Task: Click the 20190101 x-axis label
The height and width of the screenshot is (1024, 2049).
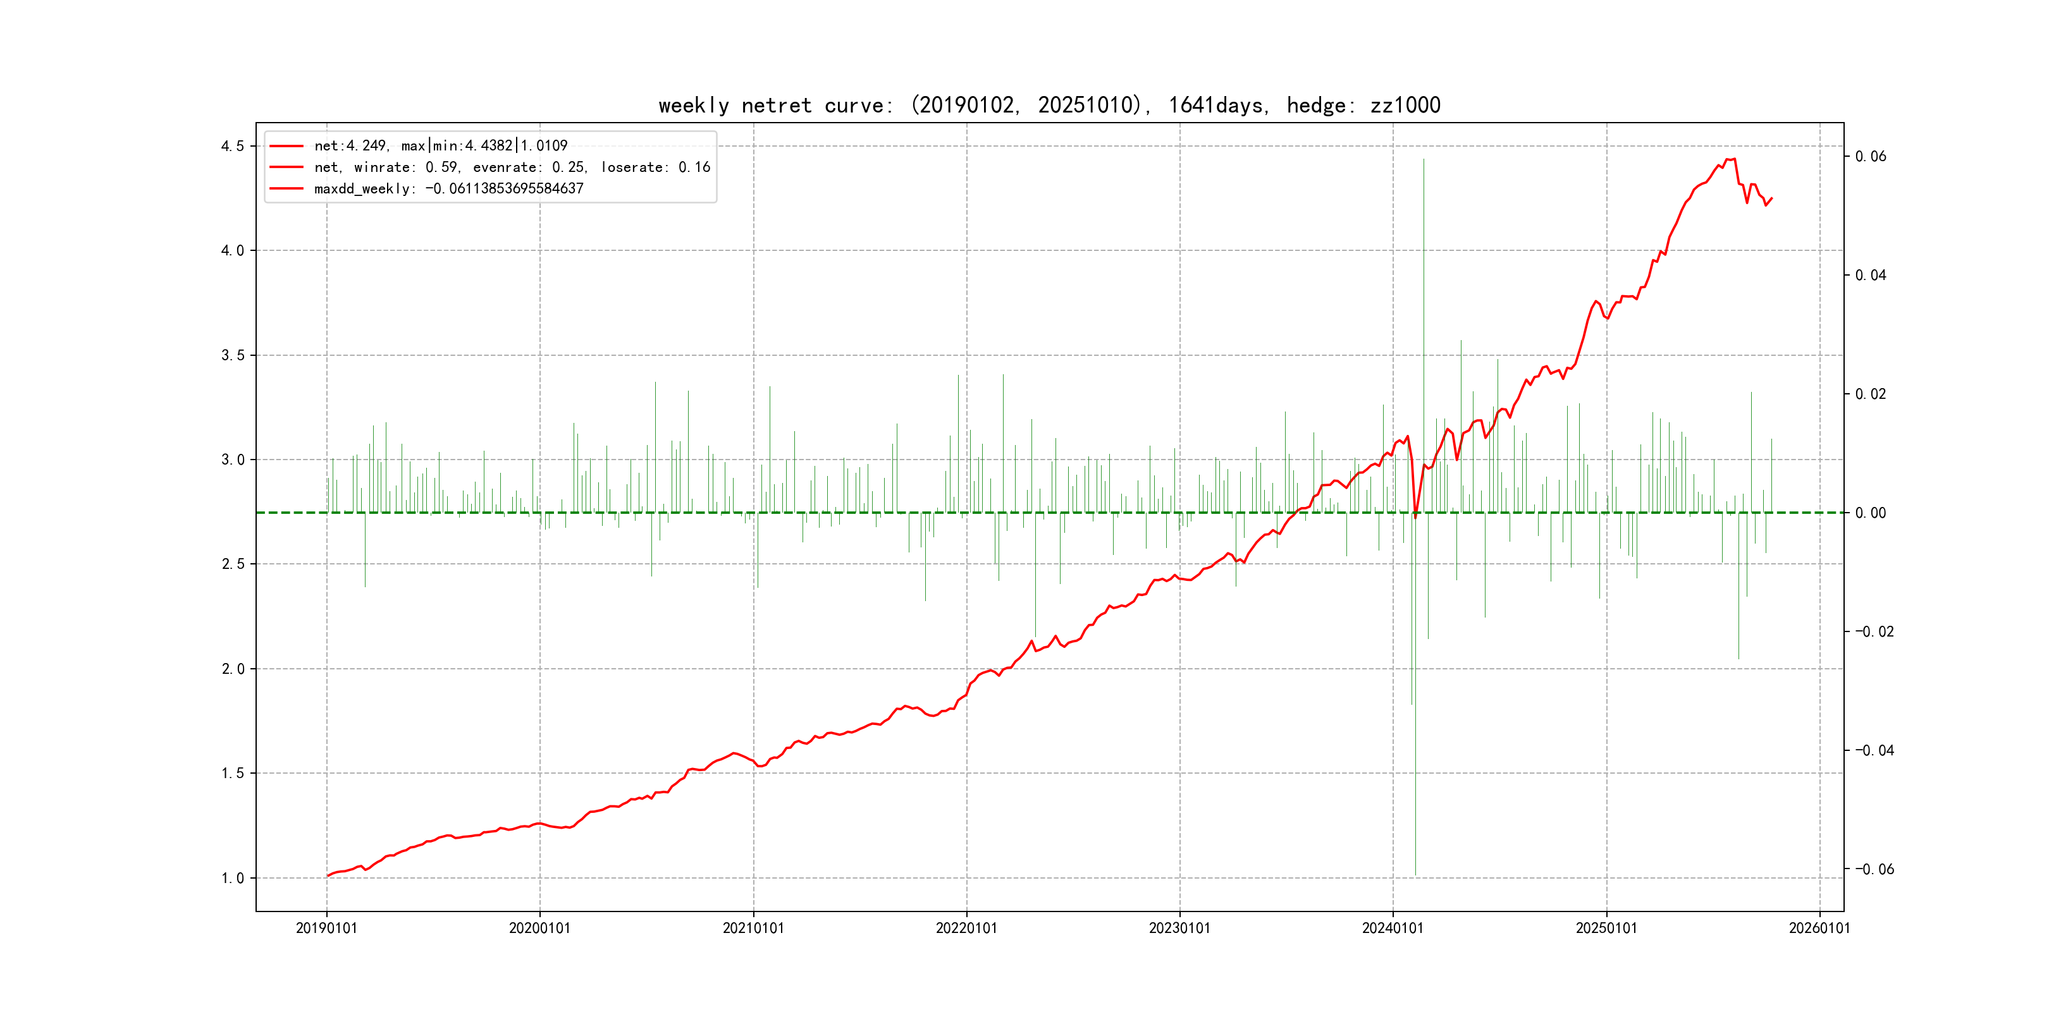Action: coord(326,928)
